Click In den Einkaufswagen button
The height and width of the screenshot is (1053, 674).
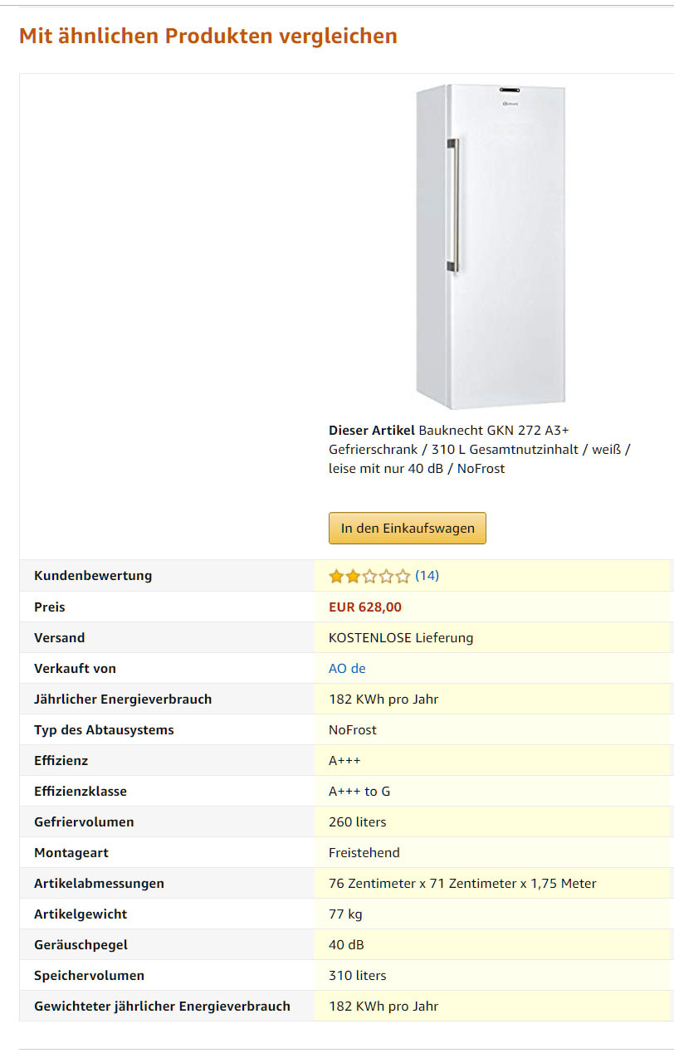[x=408, y=529]
